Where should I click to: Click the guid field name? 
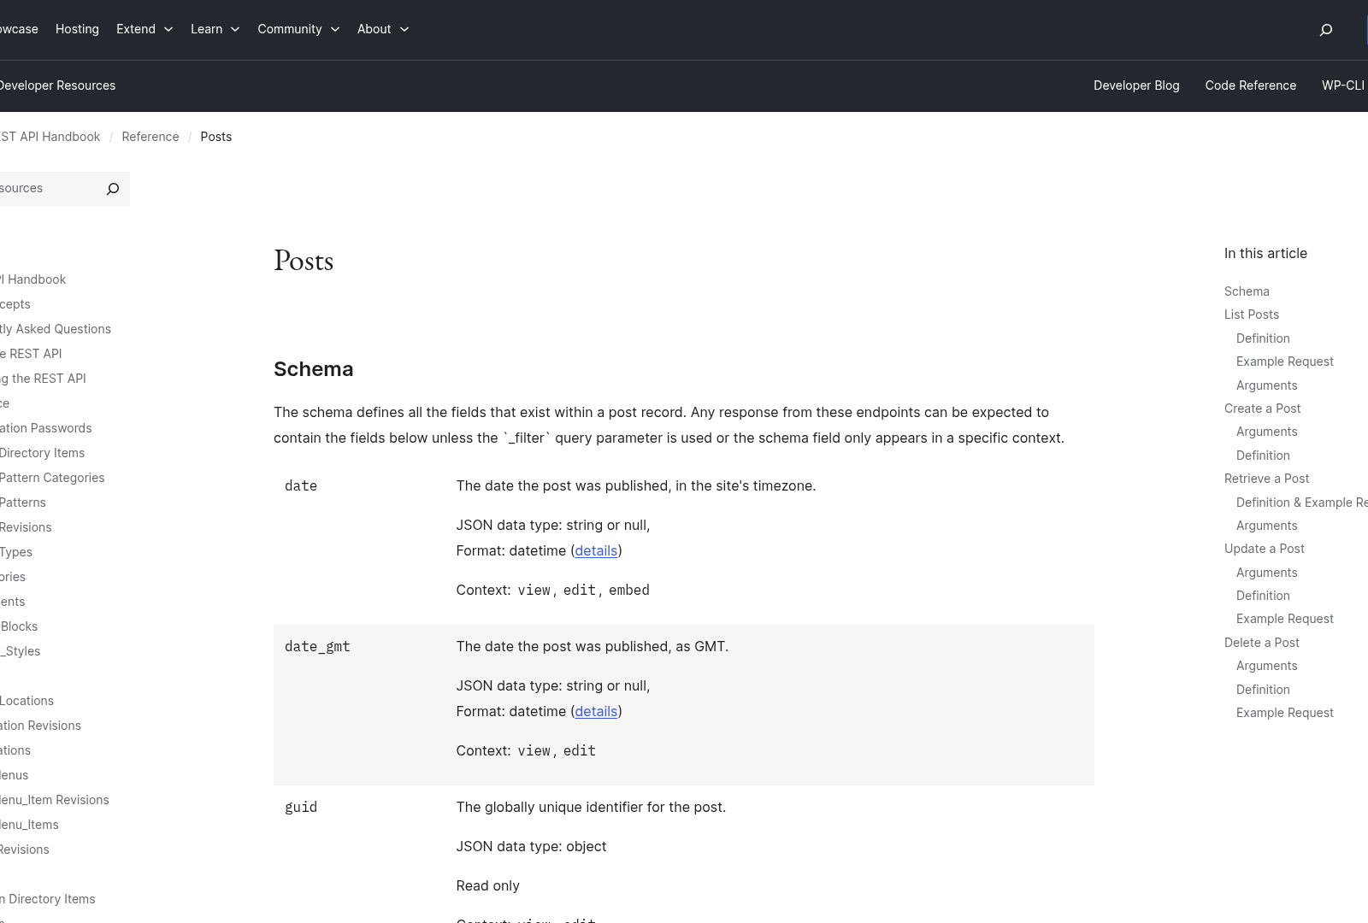coord(301,808)
